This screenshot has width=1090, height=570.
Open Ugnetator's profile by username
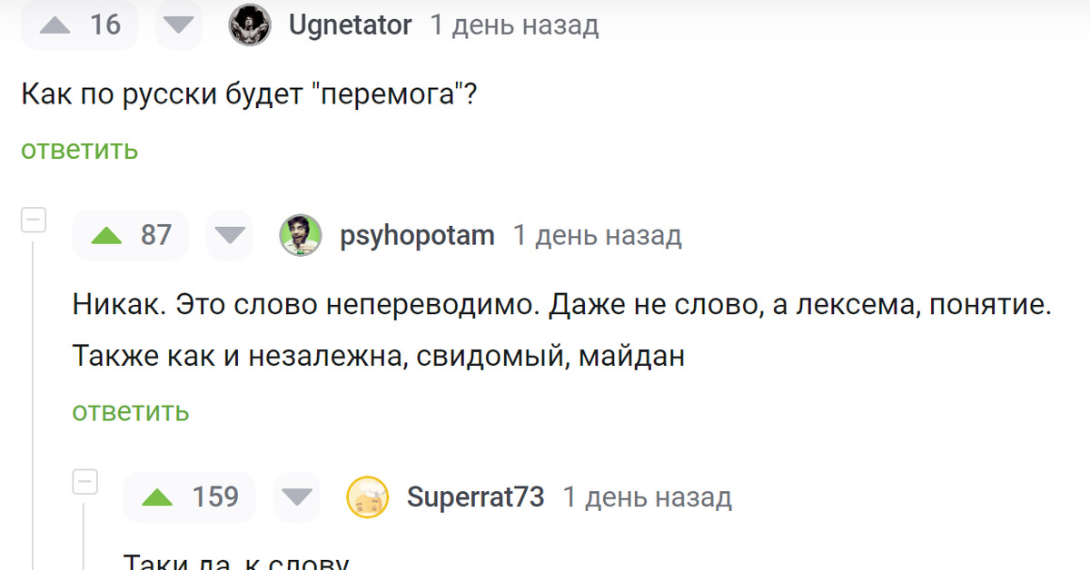350,25
